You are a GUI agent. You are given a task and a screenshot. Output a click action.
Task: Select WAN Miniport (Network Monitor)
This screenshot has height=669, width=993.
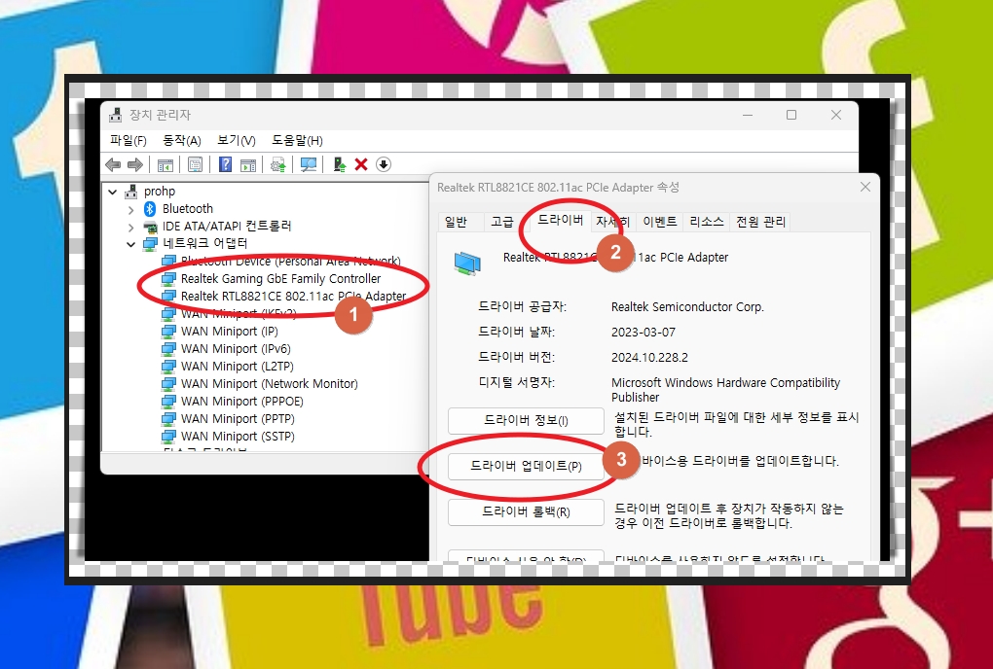tap(269, 384)
